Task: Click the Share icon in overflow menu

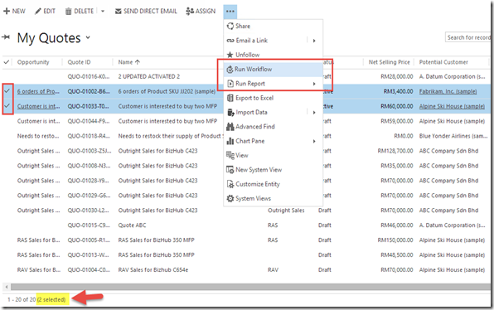Action: (x=230, y=27)
